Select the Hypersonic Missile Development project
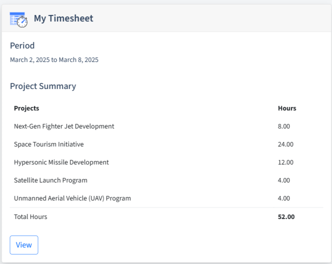Viewport: 332px width, 264px height. (61, 162)
